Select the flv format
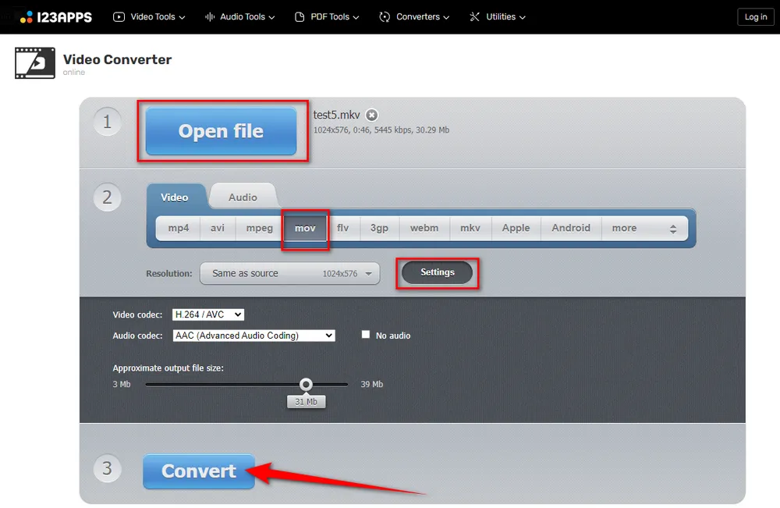The image size is (780, 508). coord(342,228)
